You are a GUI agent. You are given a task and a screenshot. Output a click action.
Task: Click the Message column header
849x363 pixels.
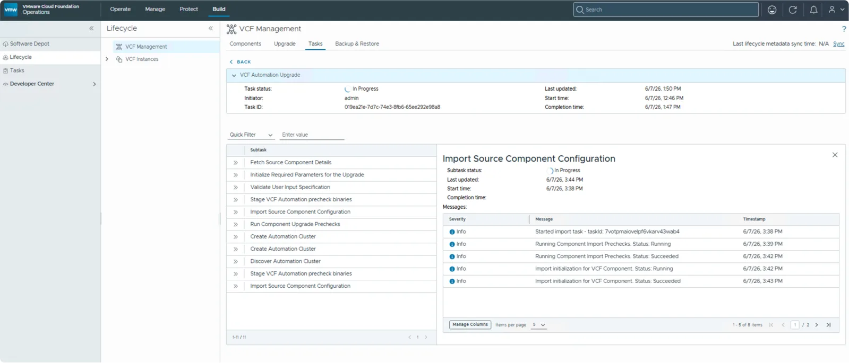click(544, 219)
